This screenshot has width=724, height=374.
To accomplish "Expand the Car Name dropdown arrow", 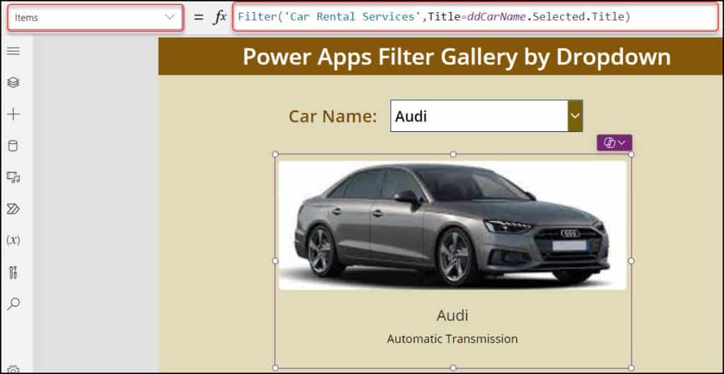I will coord(575,116).
